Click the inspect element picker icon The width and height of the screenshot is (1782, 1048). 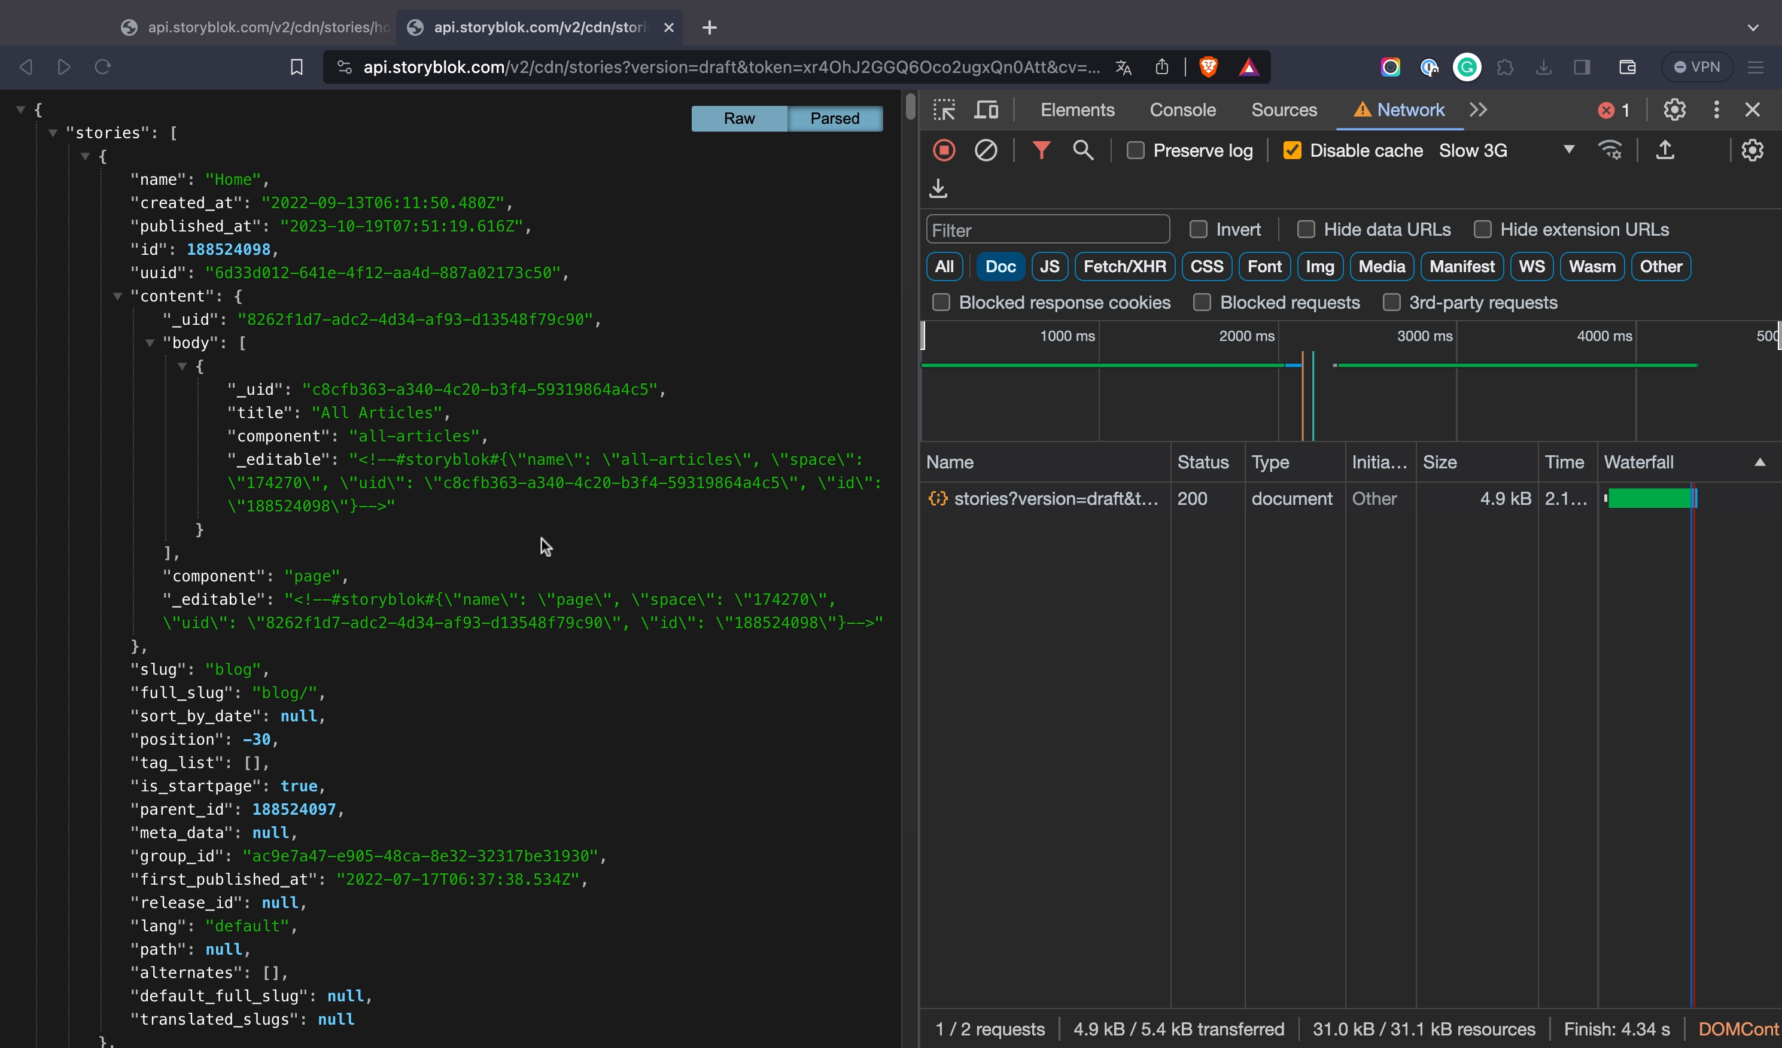point(944,109)
